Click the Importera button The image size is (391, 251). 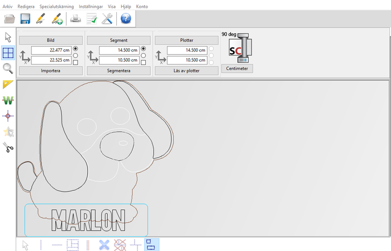51,71
